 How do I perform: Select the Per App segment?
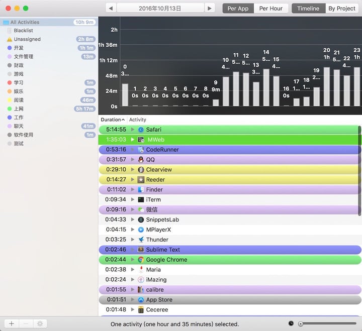238,9
